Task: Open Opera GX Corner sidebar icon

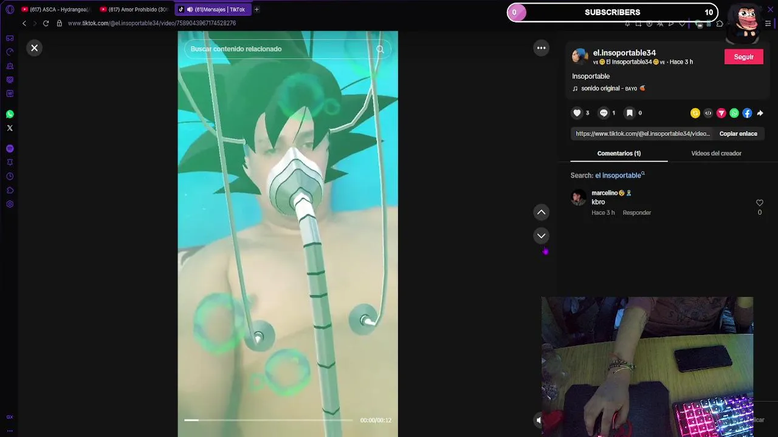Action: (x=10, y=38)
